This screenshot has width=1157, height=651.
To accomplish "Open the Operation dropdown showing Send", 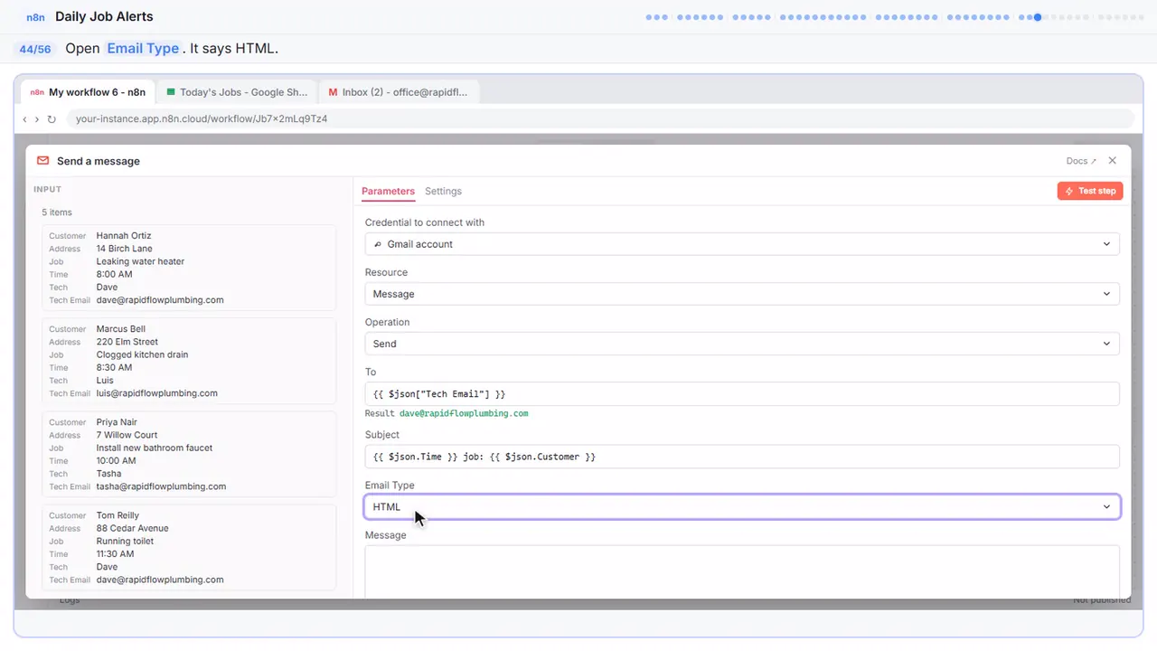I will coord(742,344).
